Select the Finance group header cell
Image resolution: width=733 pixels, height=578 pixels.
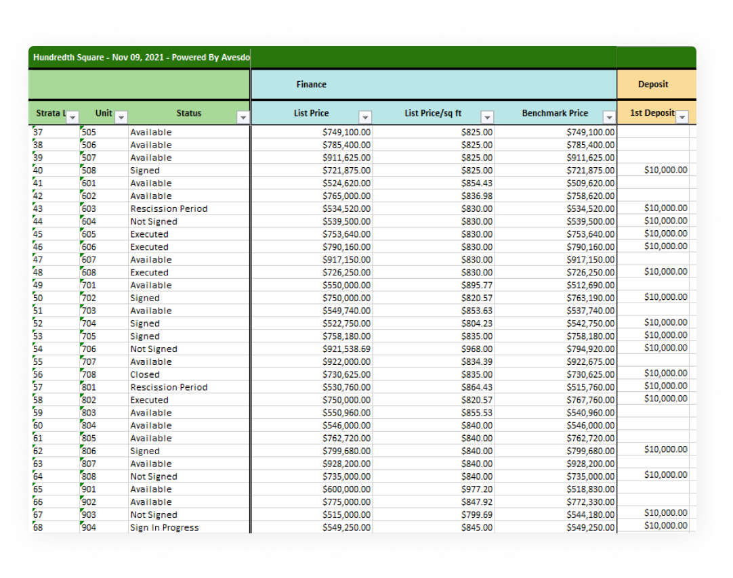[x=434, y=85]
